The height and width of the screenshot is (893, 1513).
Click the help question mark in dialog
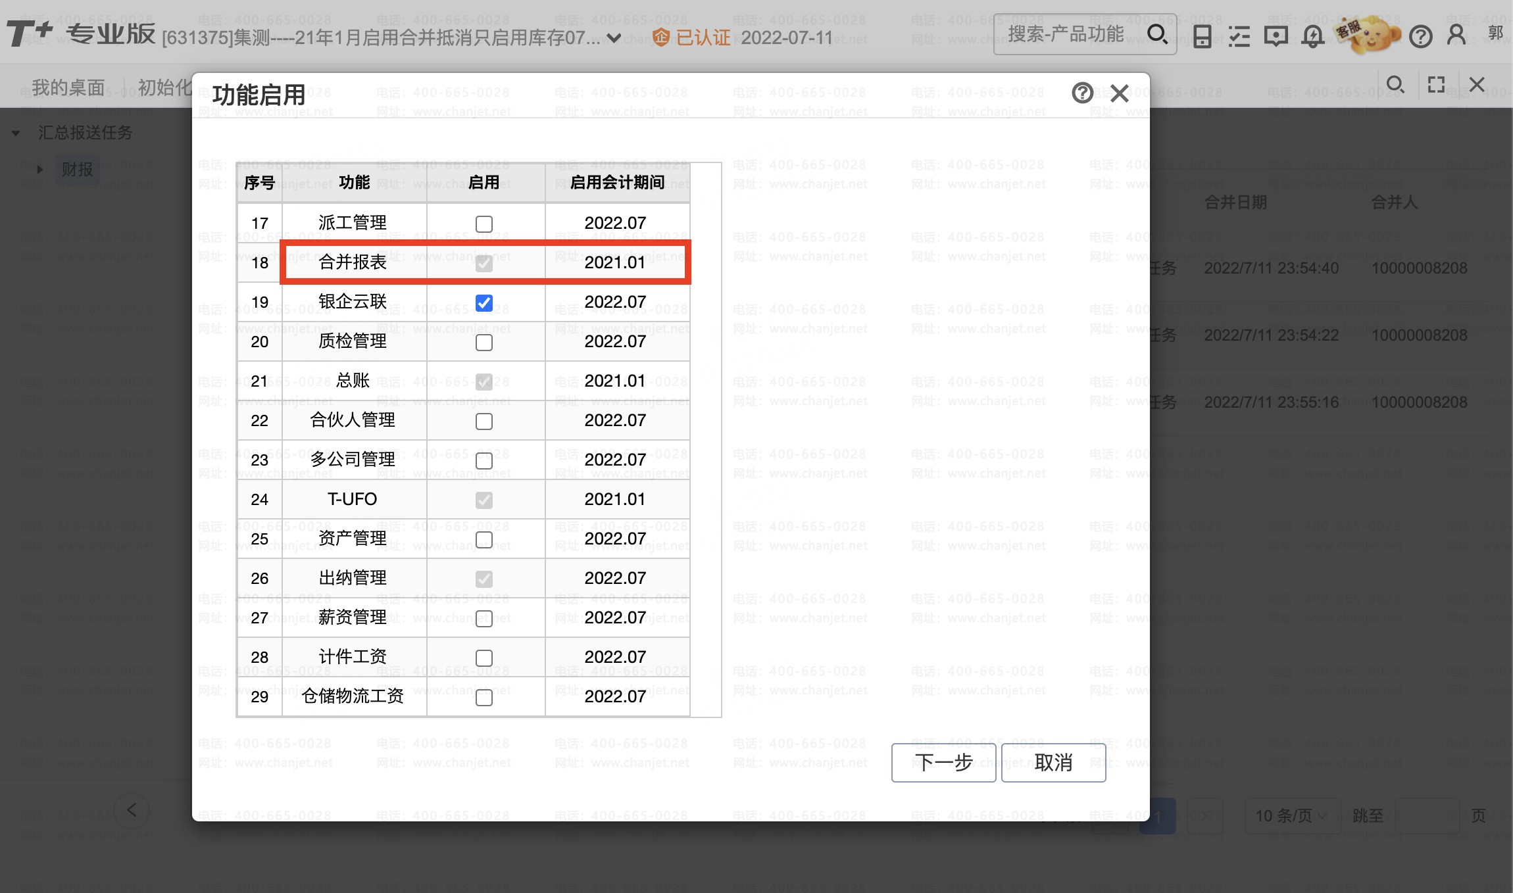[x=1082, y=93]
